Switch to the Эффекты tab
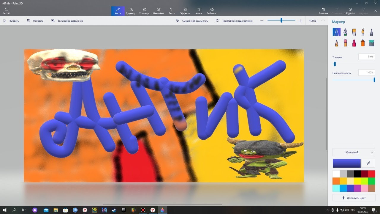This screenshot has height=214, width=380. (x=185, y=11)
